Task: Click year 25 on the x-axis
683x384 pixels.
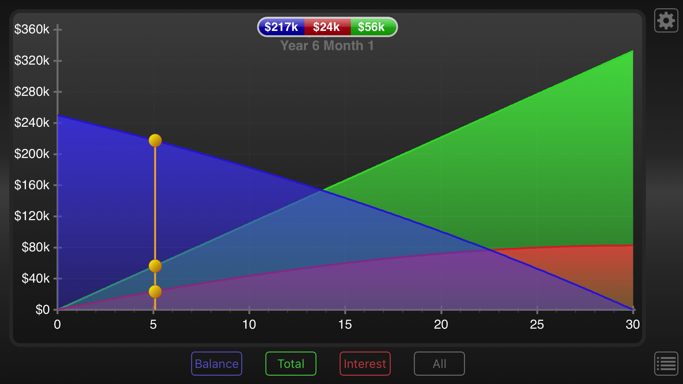Action: point(537,325)
